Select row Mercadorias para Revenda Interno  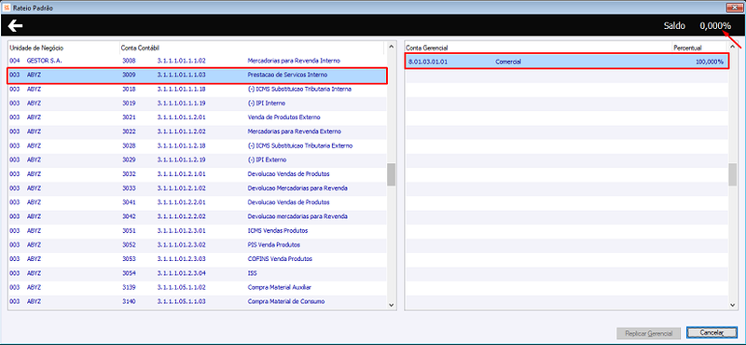pyautogui.click(x=197, y=61)
